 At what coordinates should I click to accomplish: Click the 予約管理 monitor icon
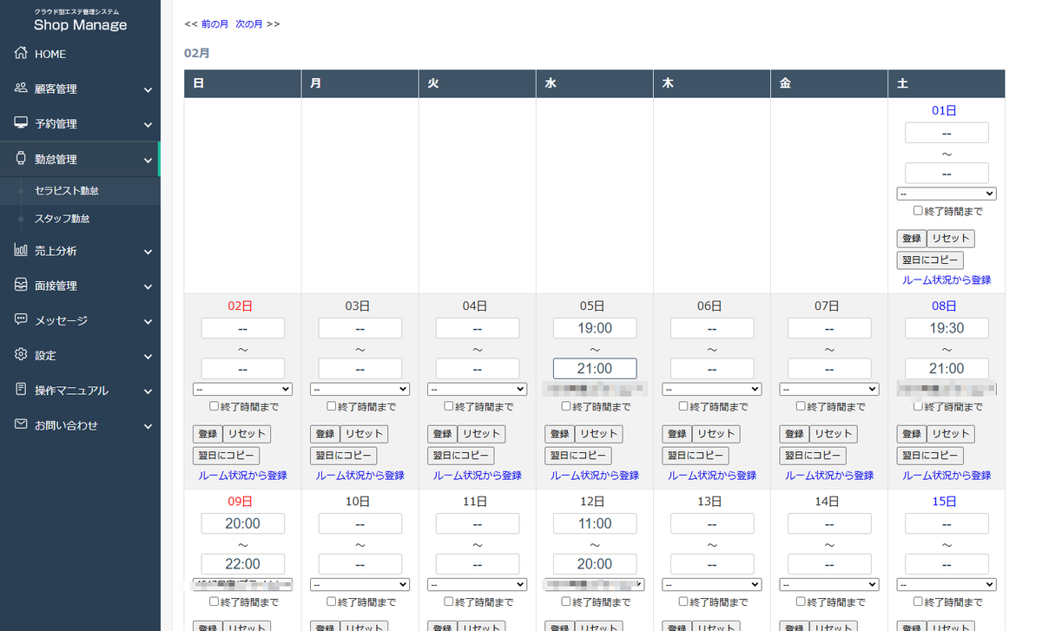click(22, 123)
